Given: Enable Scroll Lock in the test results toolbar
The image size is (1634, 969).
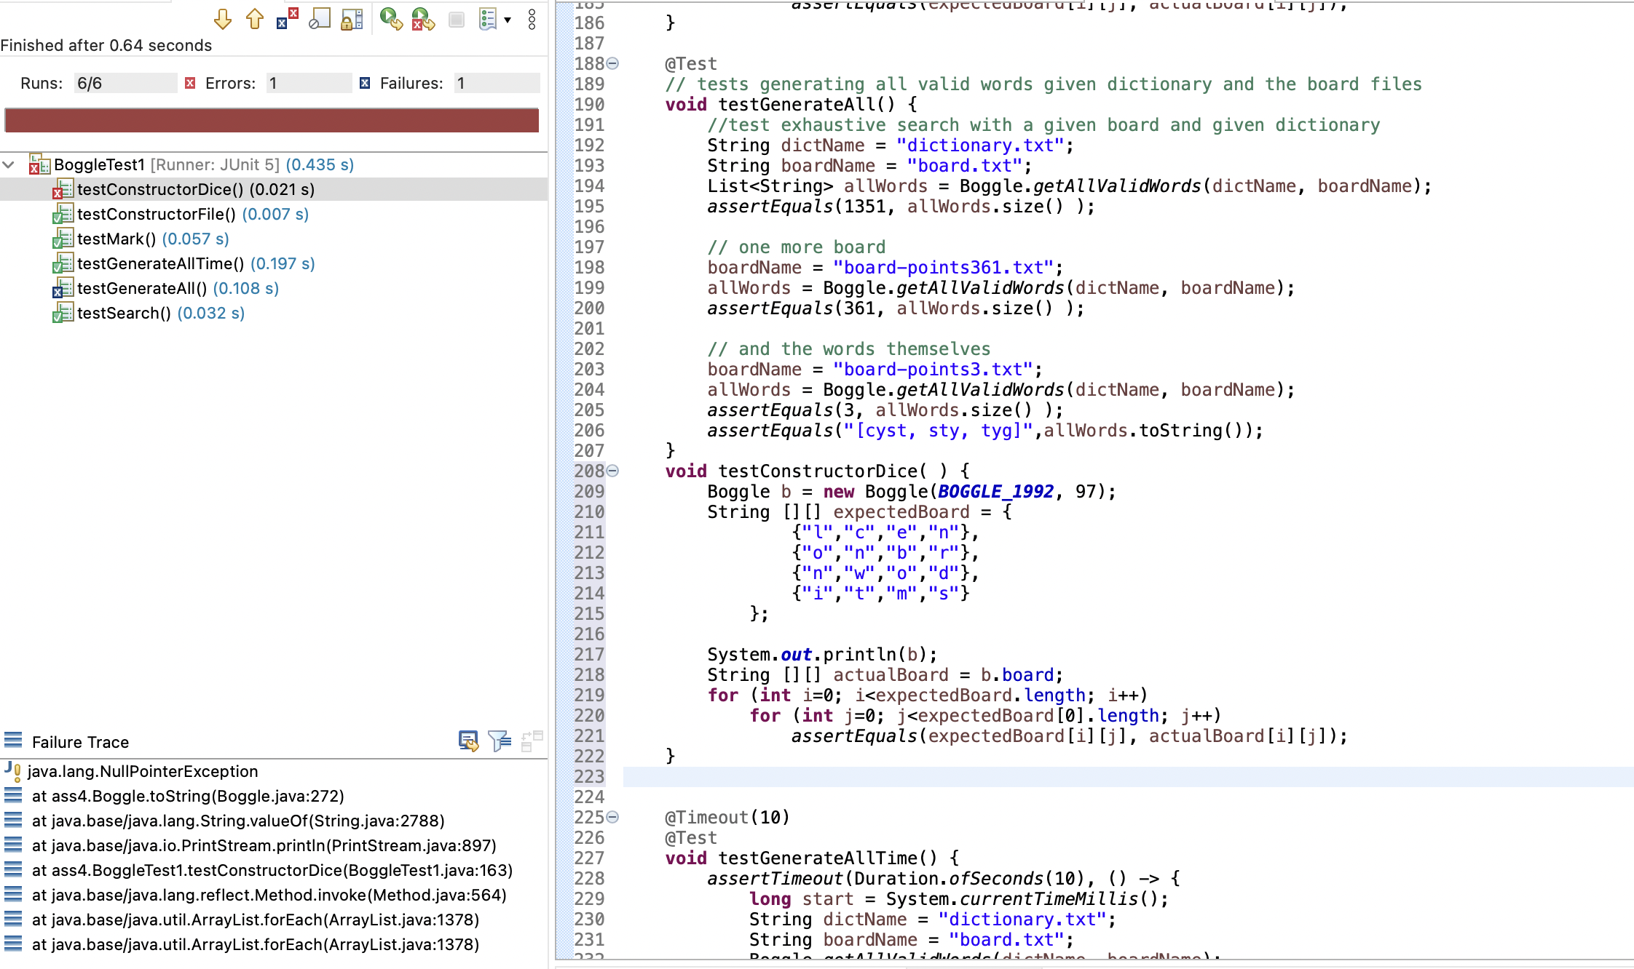Looking at the screenshot, I should click(x=351, y=20).
